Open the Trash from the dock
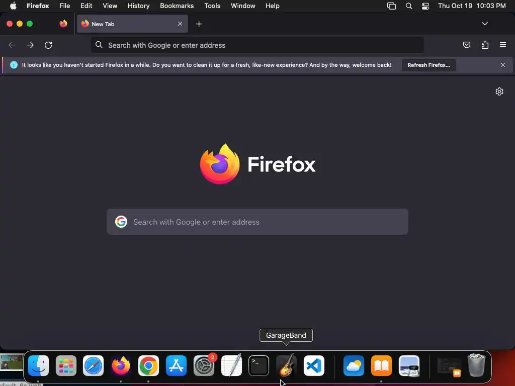515x386 pixels. (476, 366)
